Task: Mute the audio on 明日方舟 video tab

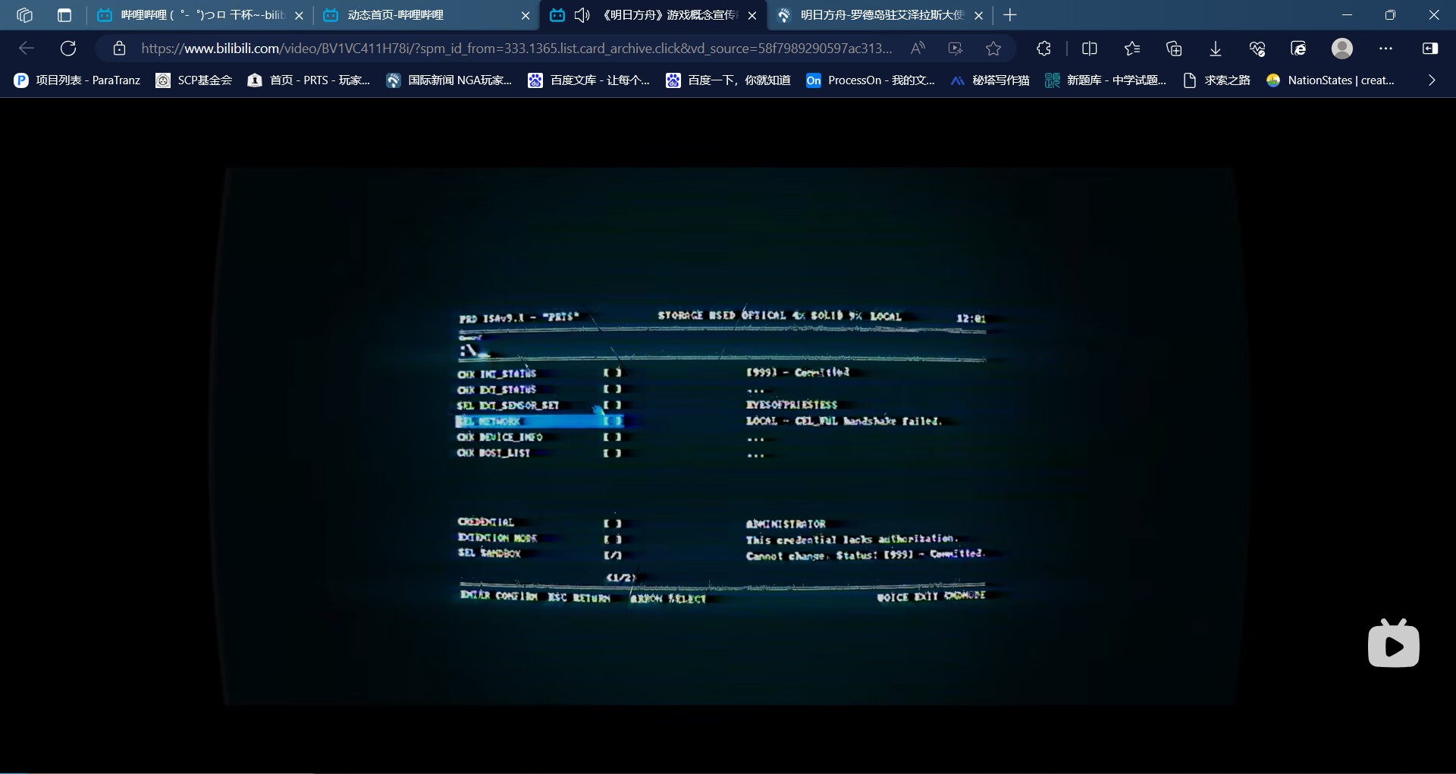Action: tap(582, 15)
